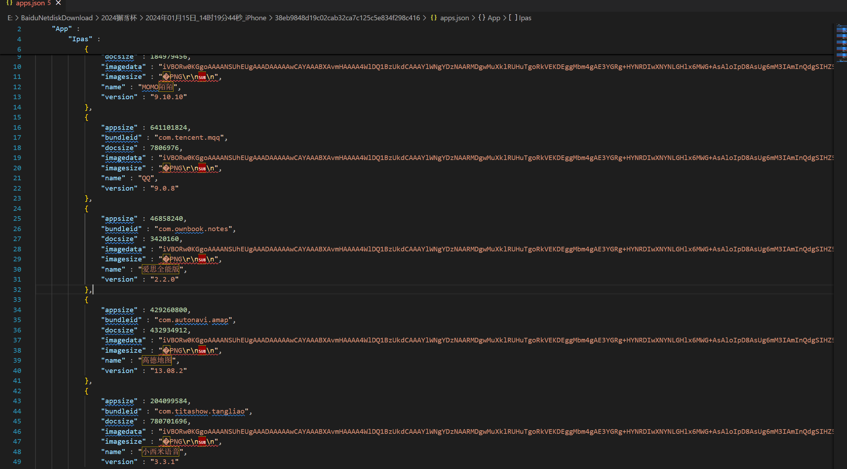Click the "imagedata" key on line 28
847x469 pixels.
point(123,249)
